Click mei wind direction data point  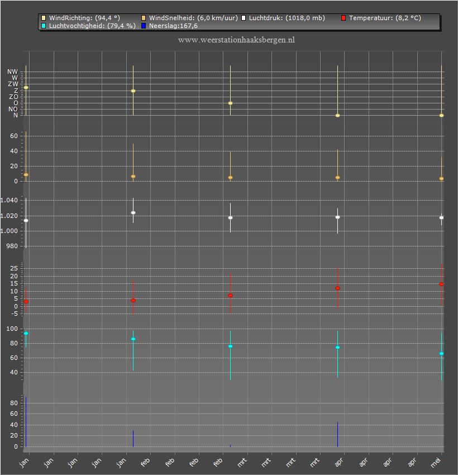441,116
